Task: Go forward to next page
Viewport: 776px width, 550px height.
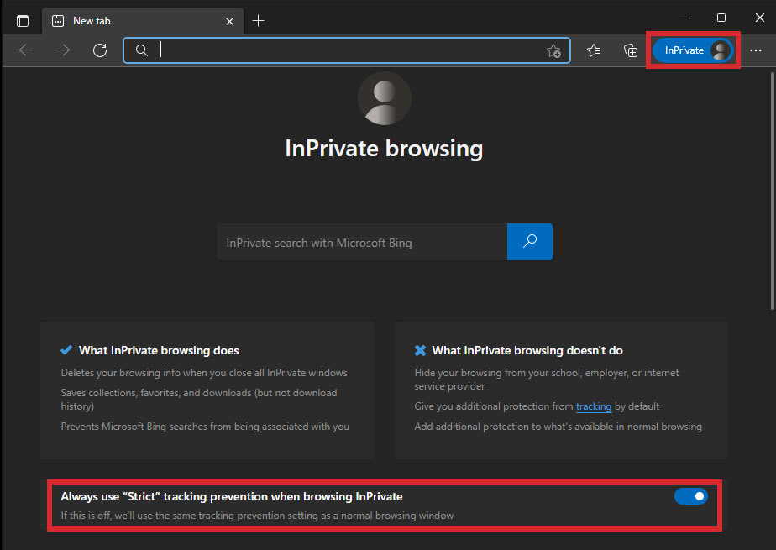Action: (x=63, y=50)
